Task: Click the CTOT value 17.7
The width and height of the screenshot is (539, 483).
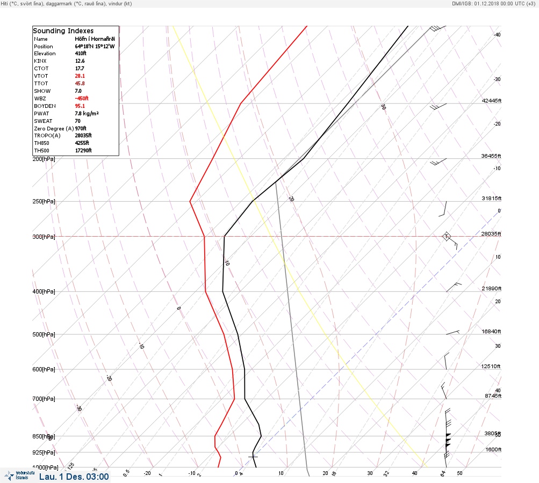Action: click(80, 69)
